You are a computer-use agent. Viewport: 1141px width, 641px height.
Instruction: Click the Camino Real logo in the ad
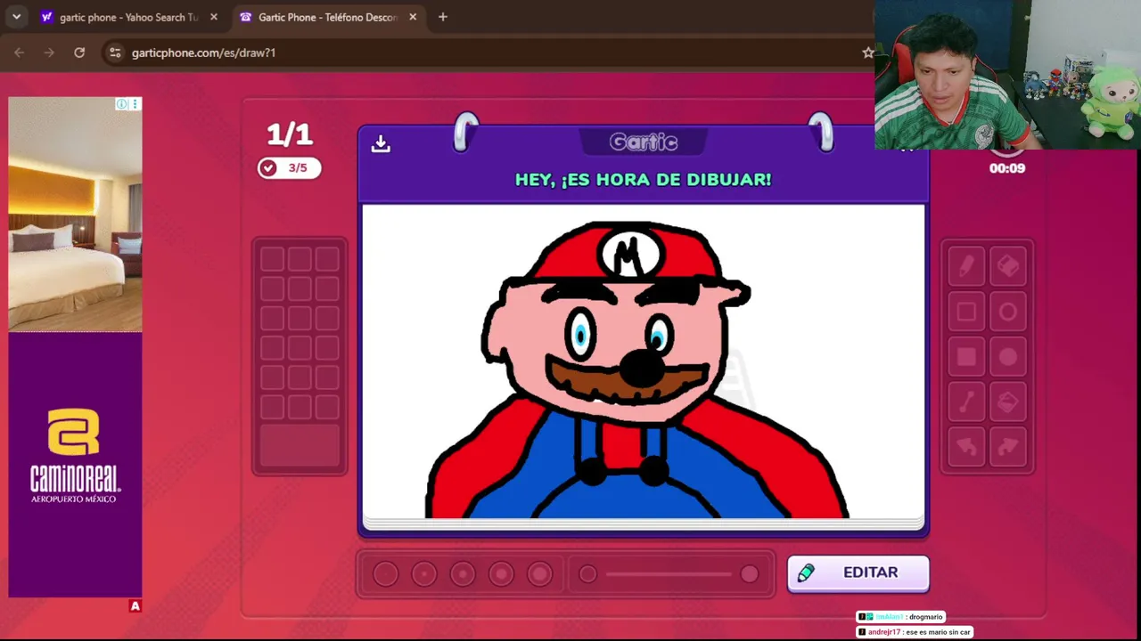(x=75, y=455)
